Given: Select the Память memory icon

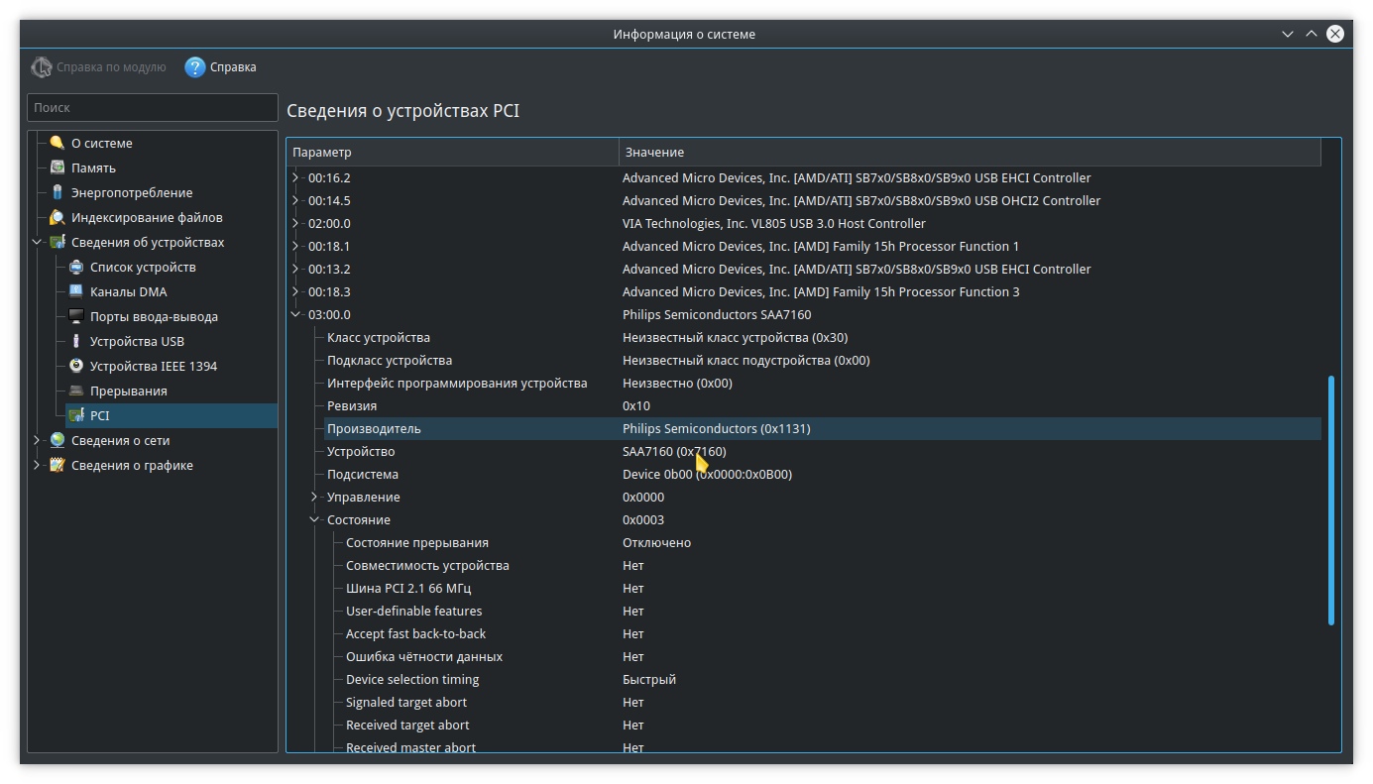Looking at the screenshot, I should [57, 168].
